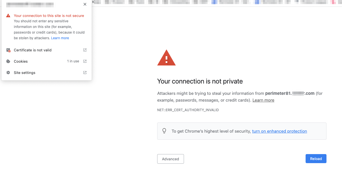Click the red warning triangle in popup
The image size is (342, 173).
[8, 16]
